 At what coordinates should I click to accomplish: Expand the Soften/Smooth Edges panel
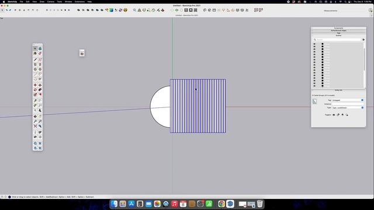point(338,30)
